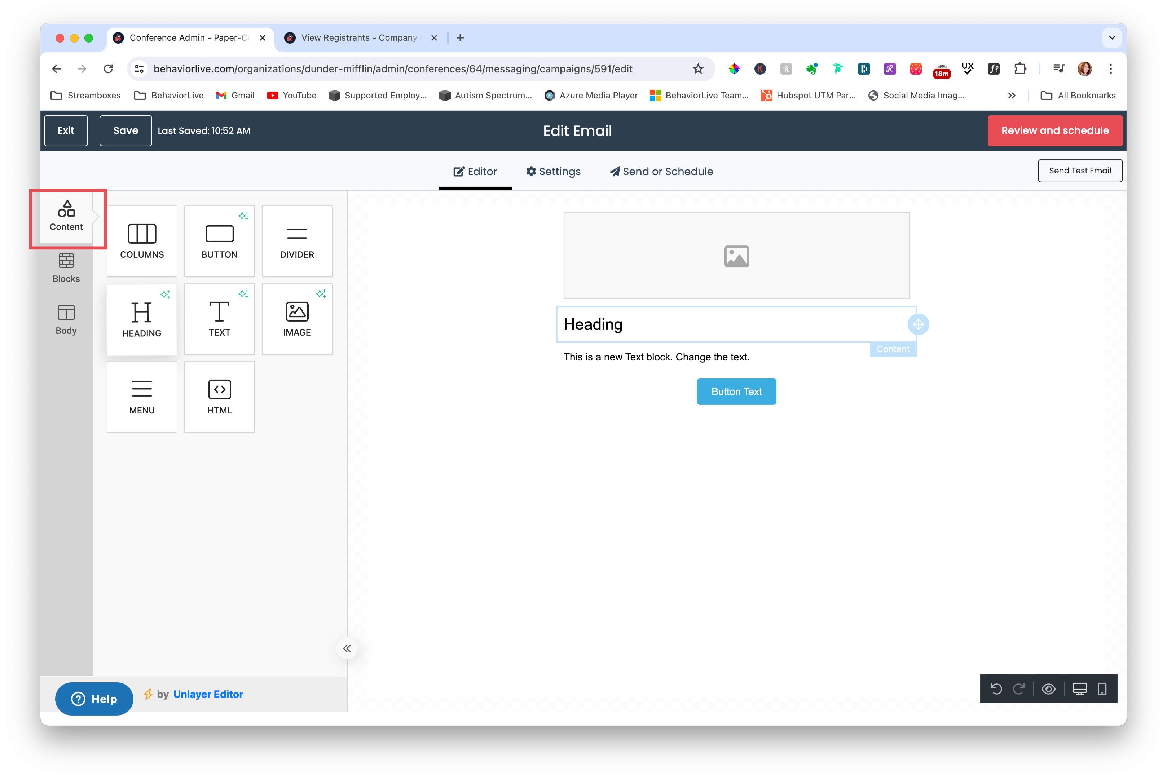Select the Columns content block

coord(141,241)
